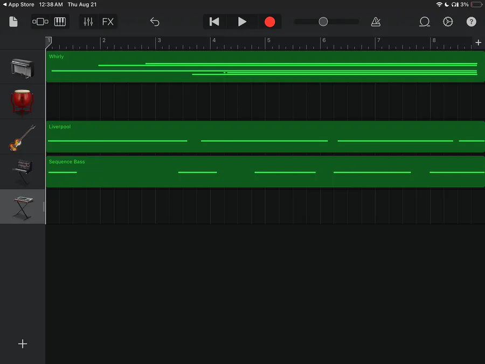
Task: Open the FX panel
Action: [x=108, y=22]
